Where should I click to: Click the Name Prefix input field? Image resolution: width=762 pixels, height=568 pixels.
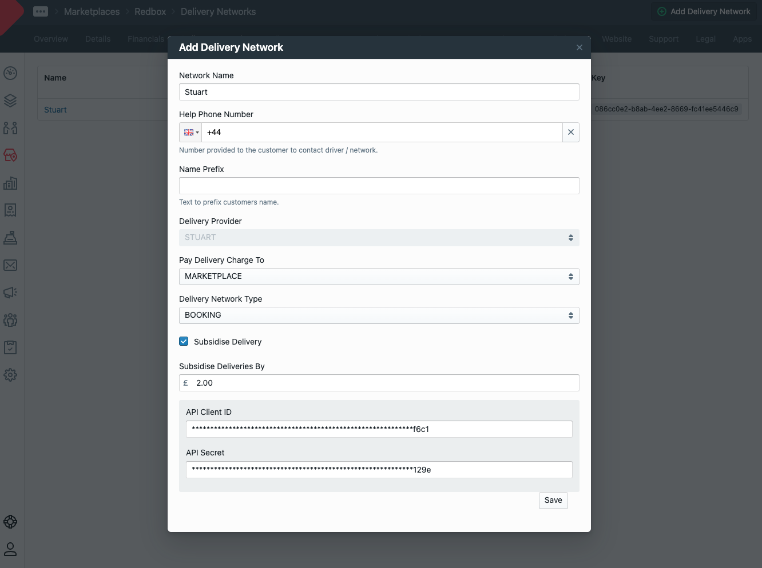(379, 185)
